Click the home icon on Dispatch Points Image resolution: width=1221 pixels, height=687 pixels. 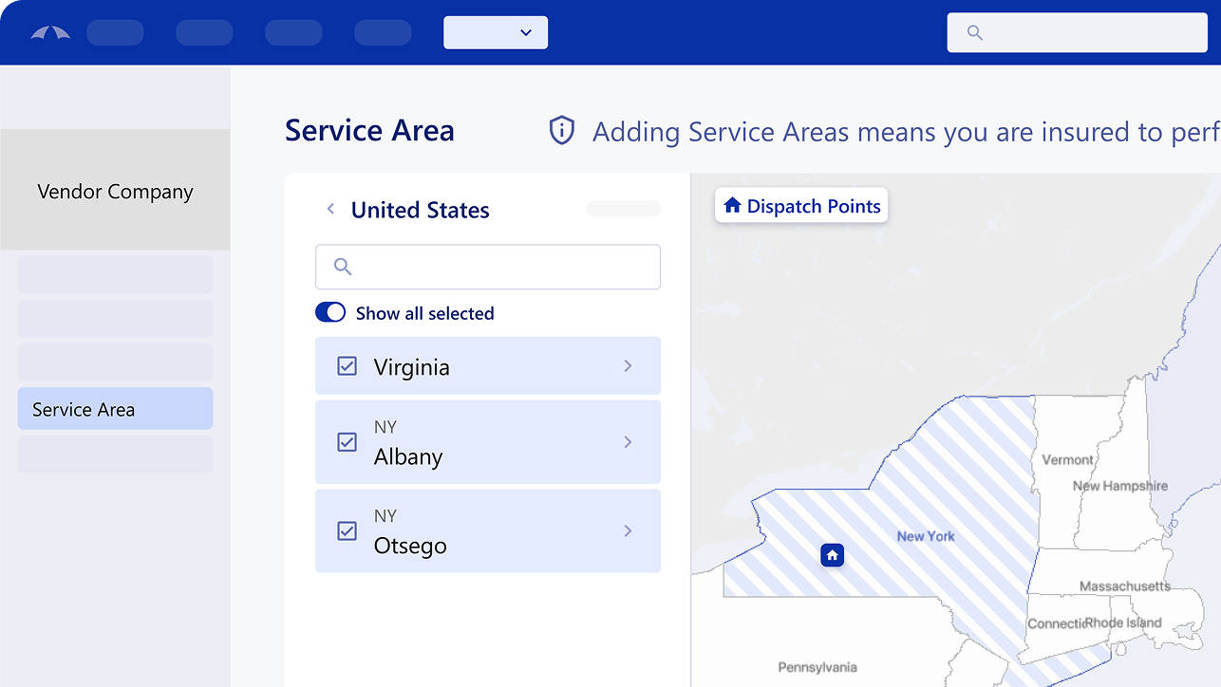pyautogui.click(x=732, y=205)
